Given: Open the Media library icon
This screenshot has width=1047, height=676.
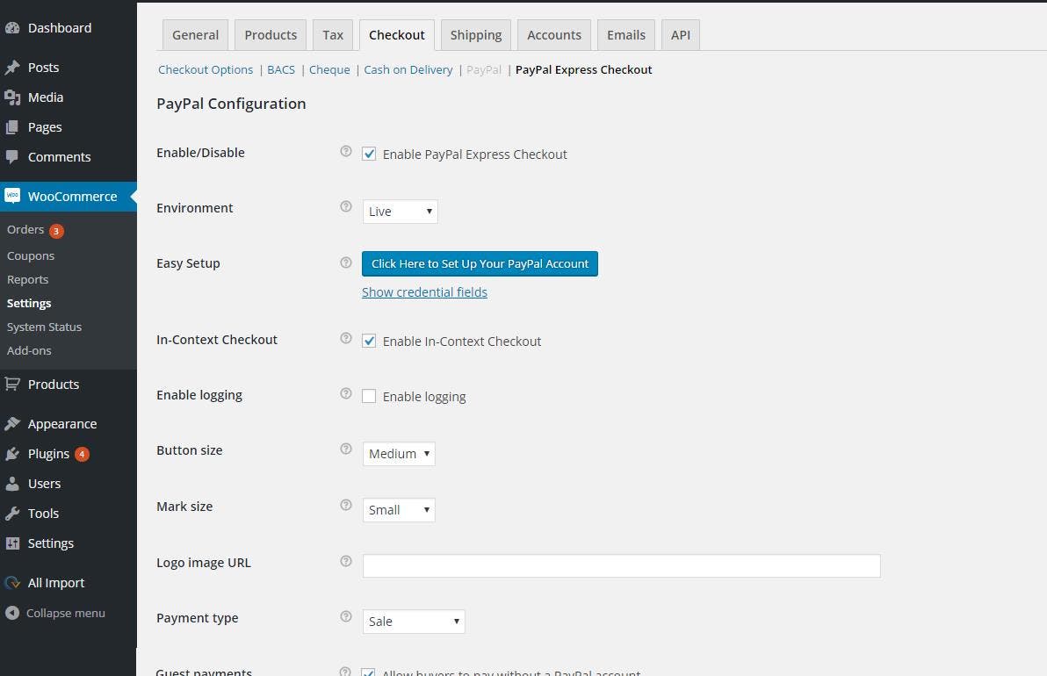Looking at the screenshot, I should [x=12, y=97].
